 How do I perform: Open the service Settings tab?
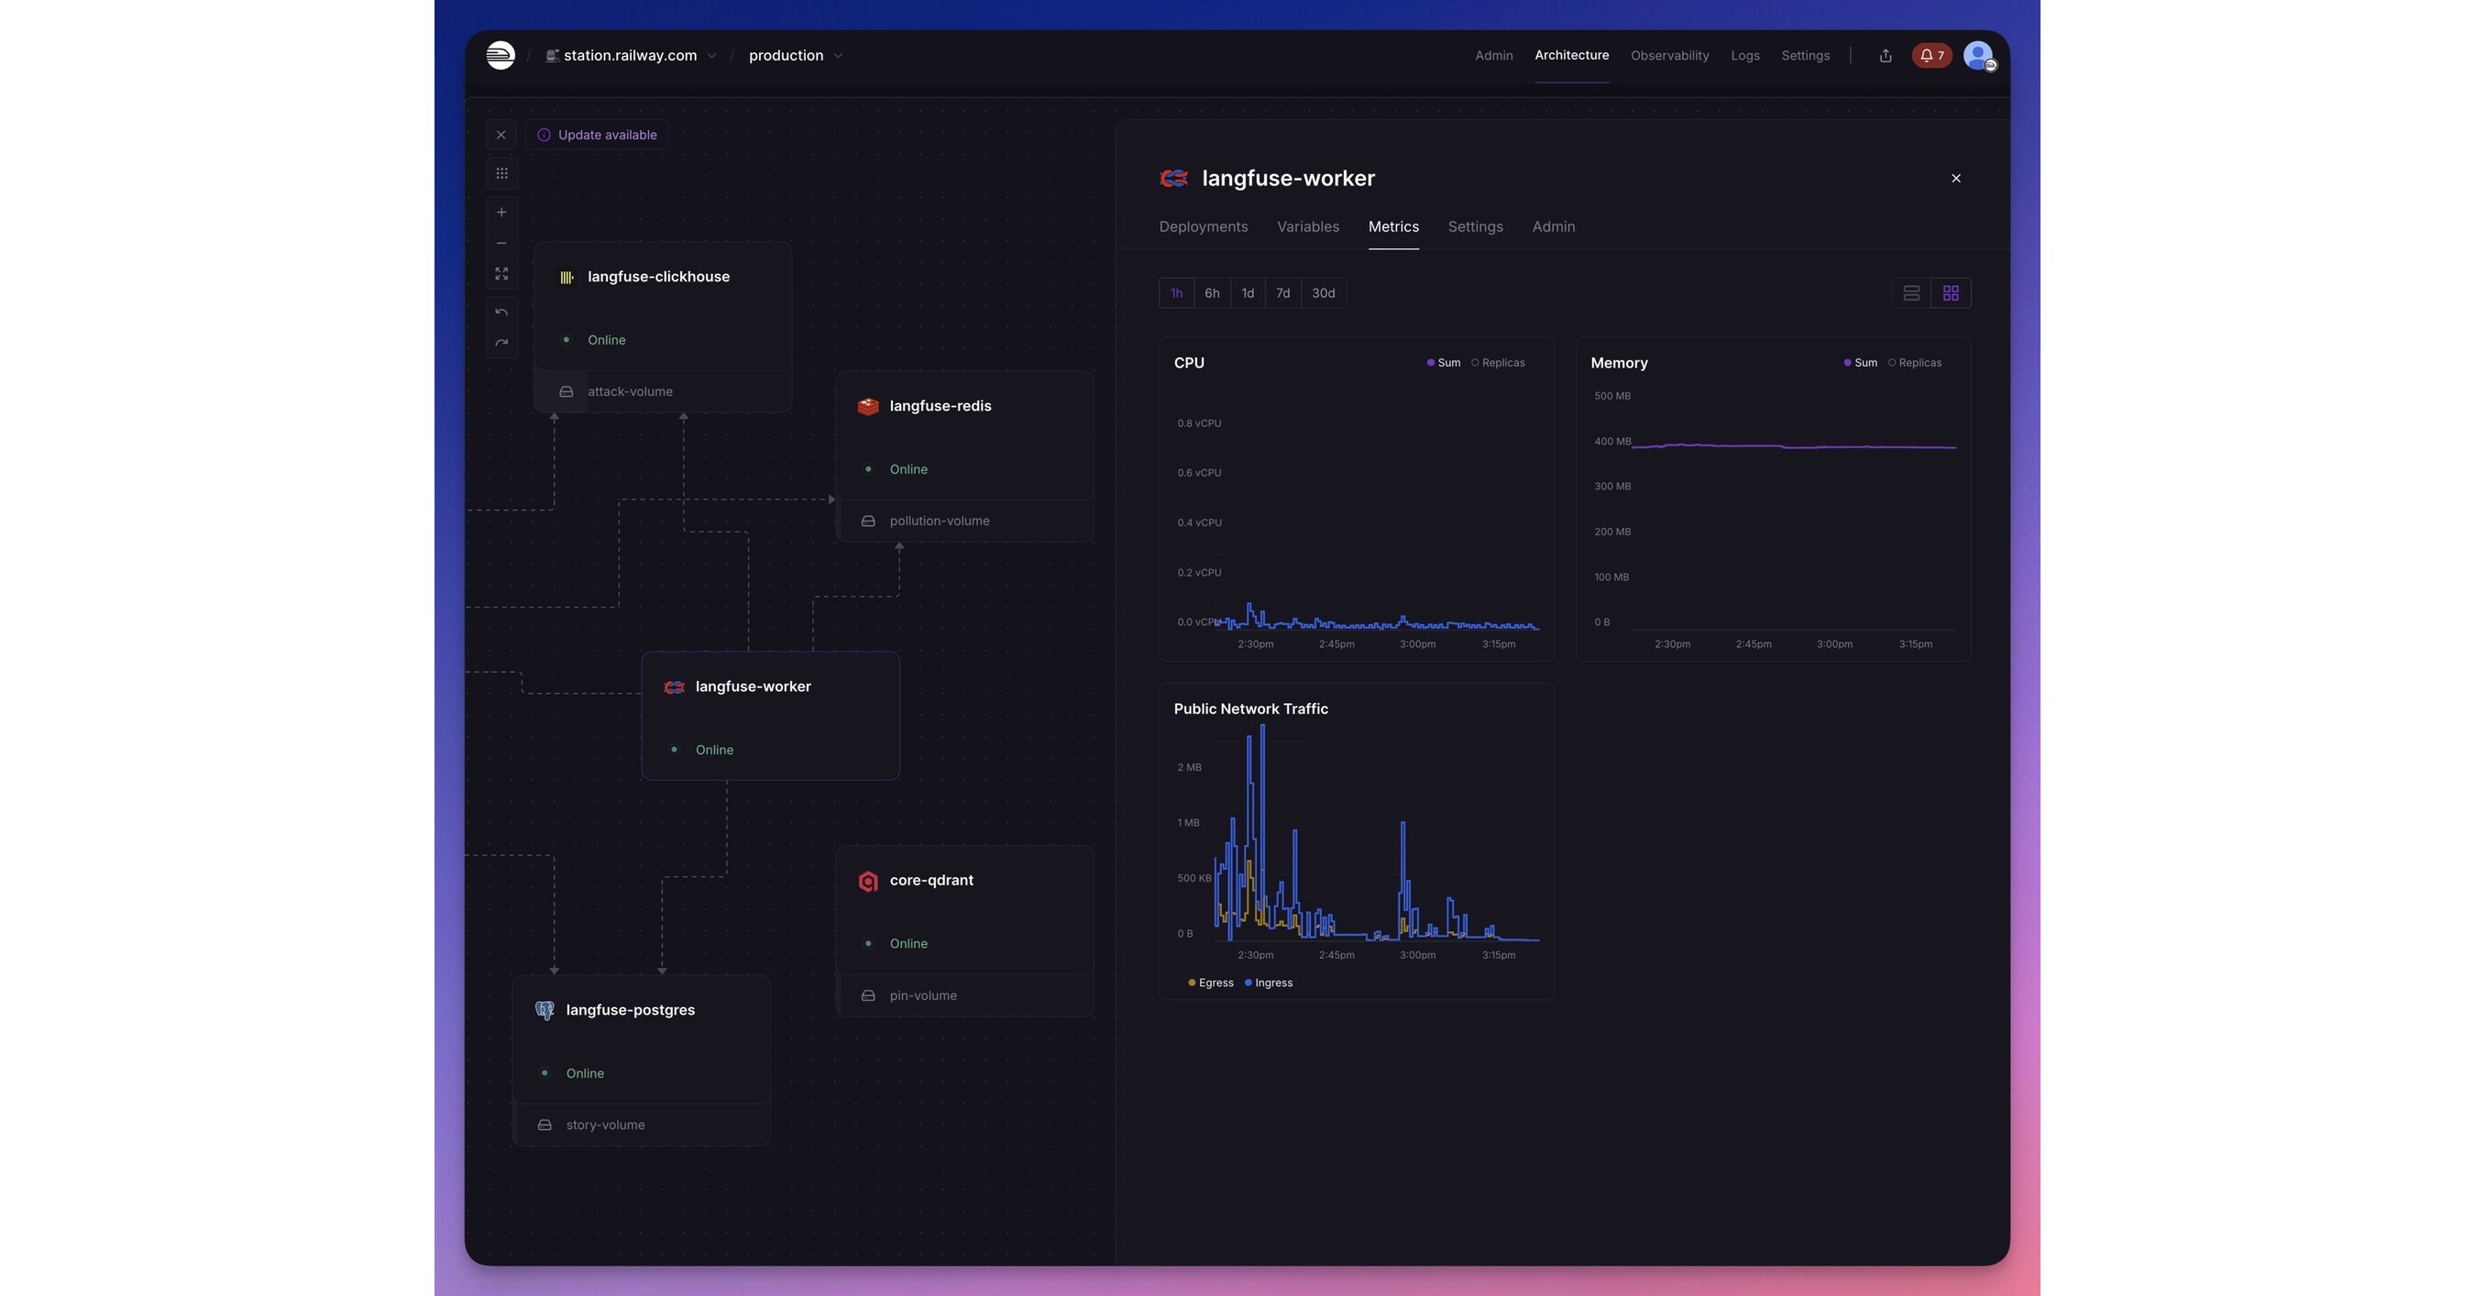[1475, 227]
